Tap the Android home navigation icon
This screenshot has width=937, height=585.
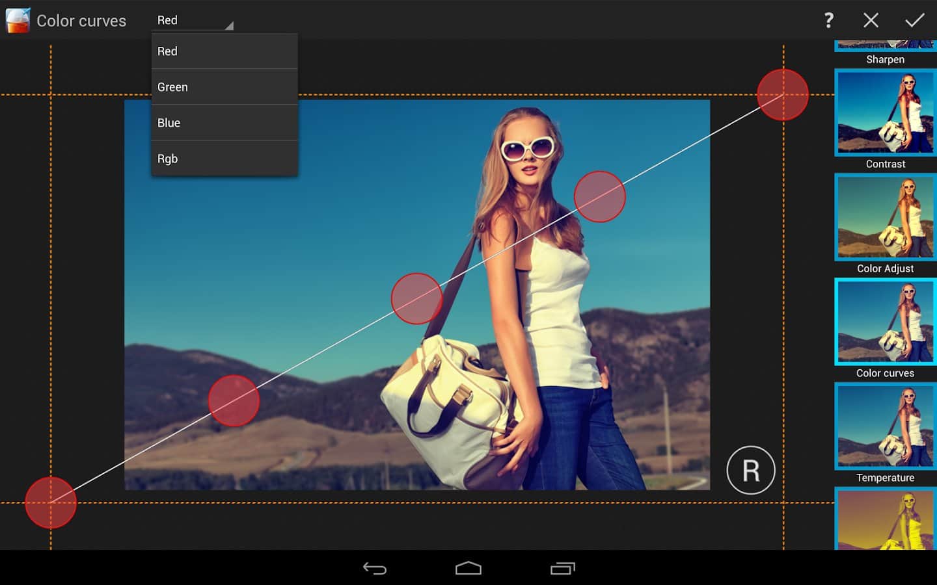click(x=468, y=569)
